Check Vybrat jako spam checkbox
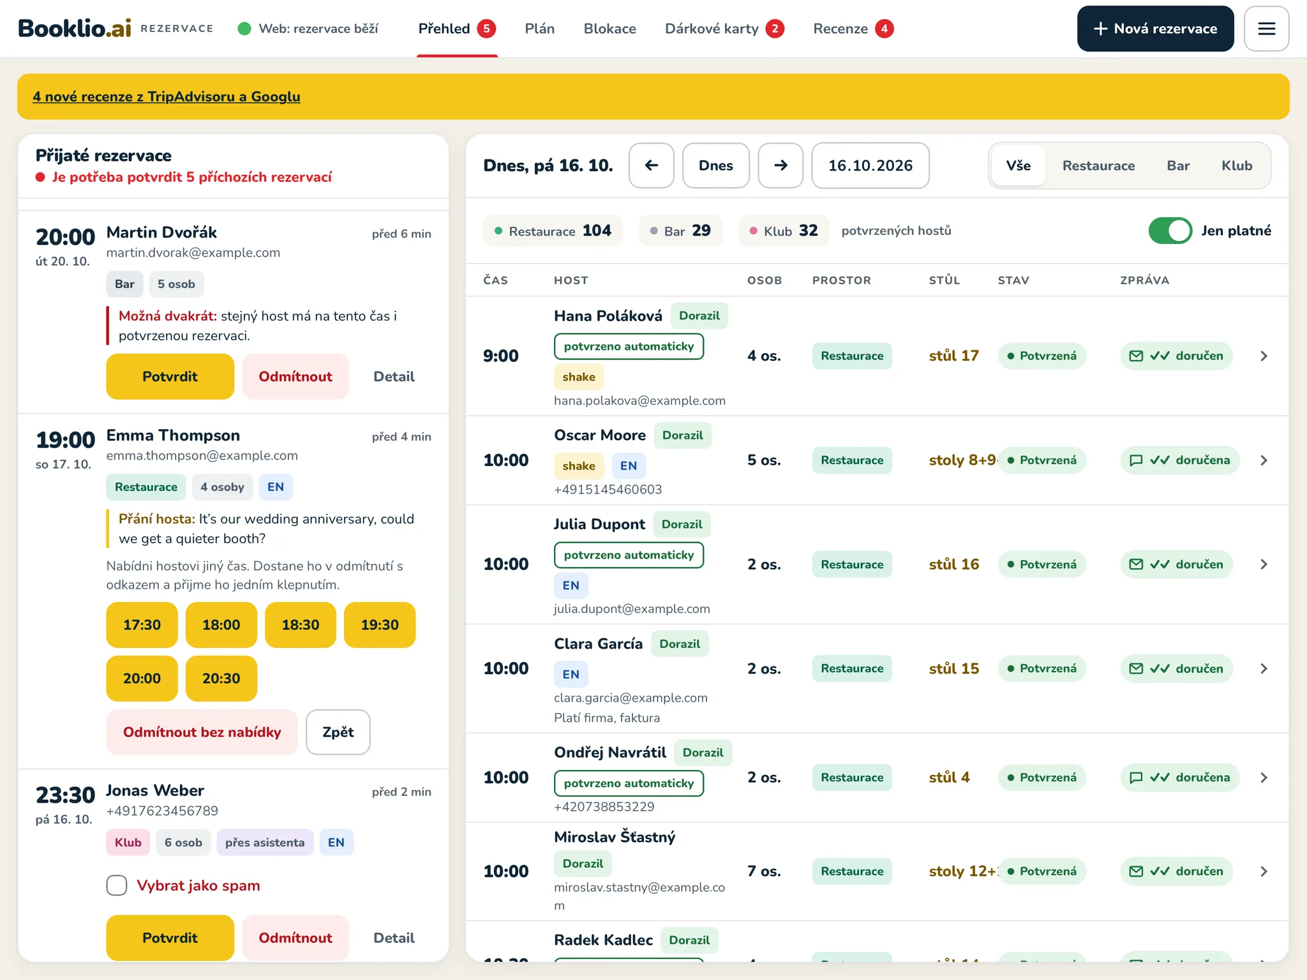This screenshot has width=1307, height=980. 117,886
